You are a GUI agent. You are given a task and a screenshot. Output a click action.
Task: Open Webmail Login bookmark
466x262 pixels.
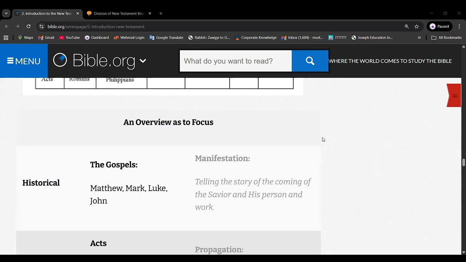pyautogui.click(x=129, y=37)
